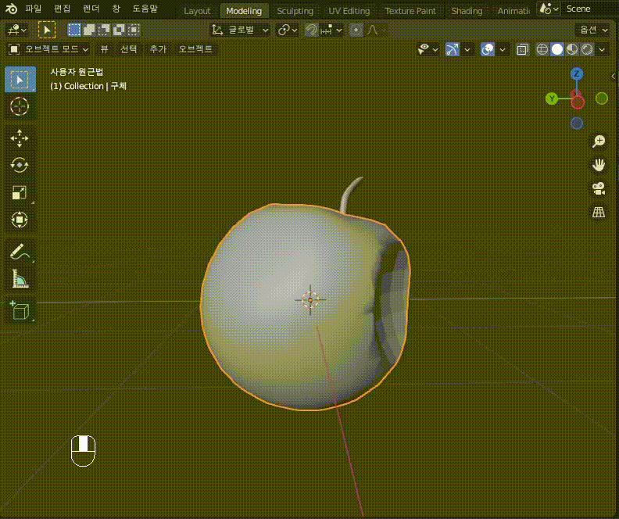The image size is (619, 519).
Task: Expand the overlays options arrow
Action: point(502,49)
